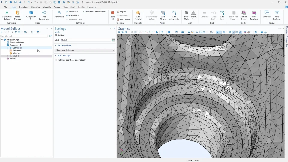Switch to the Physics ribbon tab
Viewport: 288px width, 162px height.
coord(57,7)
